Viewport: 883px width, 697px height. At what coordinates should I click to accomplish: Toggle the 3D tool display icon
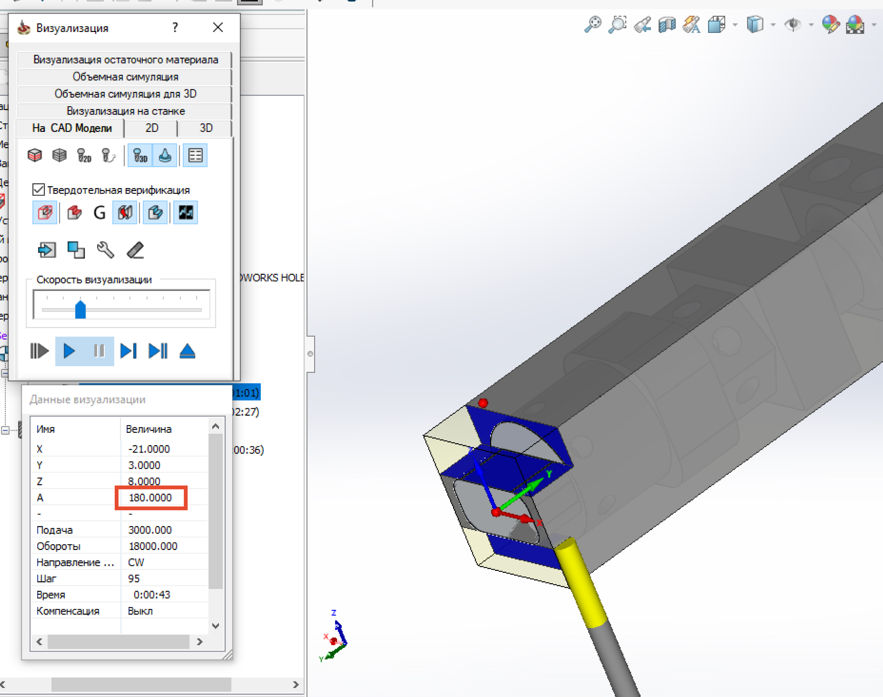coord(140,155)
